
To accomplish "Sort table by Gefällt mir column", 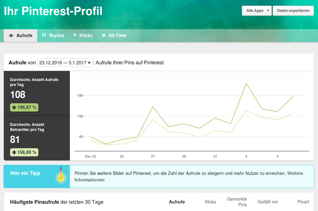I will click(x=268, y=202).
